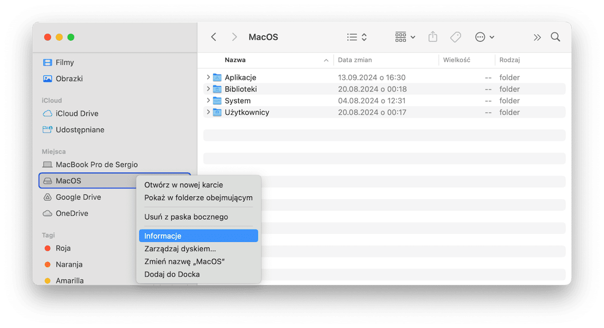Click the Google Drive sidebar icon
Image resolution: width=604 pixels, height=328 pixels.
pos(48,197)
